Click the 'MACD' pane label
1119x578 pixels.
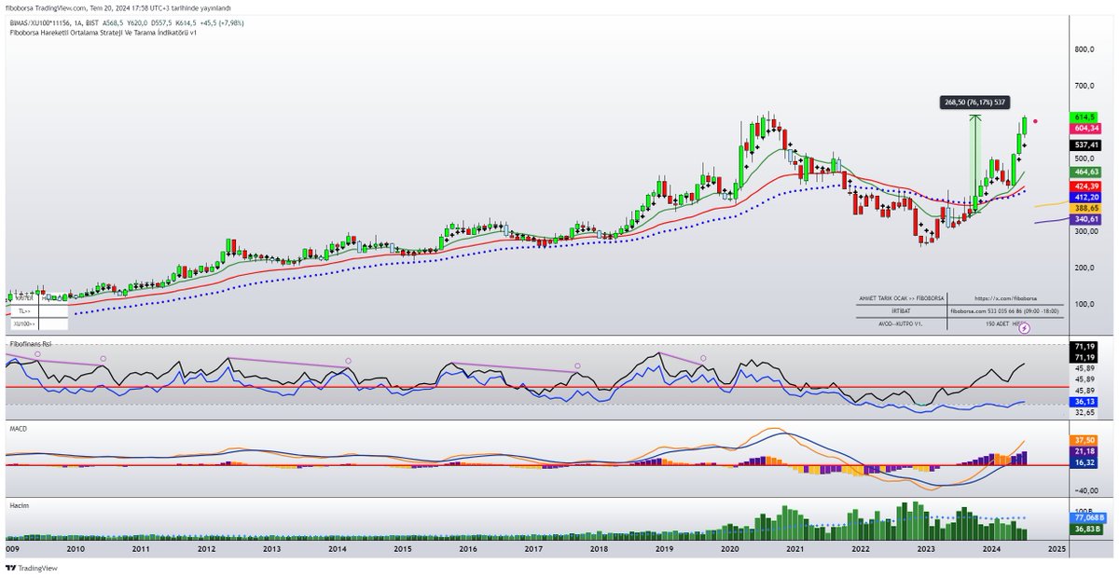[17, 428]
